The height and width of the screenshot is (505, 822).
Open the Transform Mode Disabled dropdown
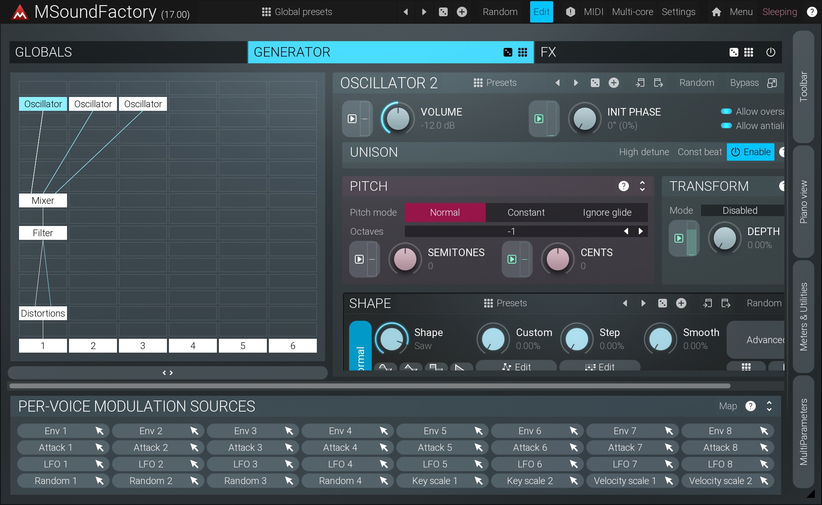tap(740, 211)
